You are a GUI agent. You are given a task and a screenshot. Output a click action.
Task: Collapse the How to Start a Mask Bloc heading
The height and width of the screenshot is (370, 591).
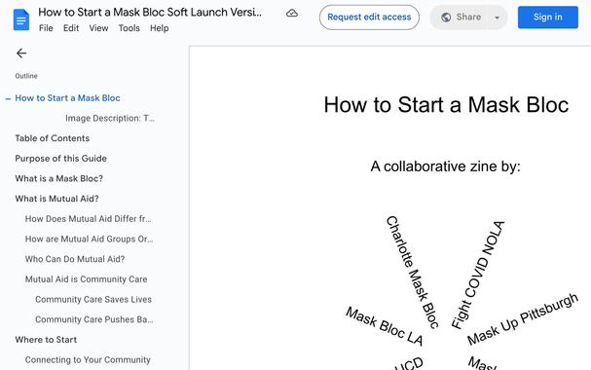8,98
